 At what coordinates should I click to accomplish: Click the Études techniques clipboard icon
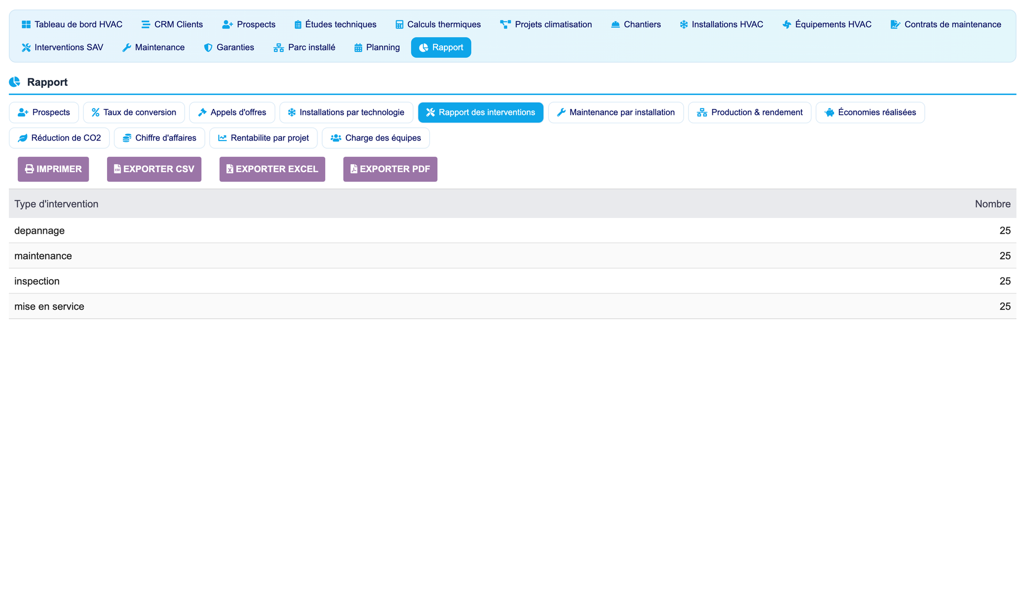298,25
